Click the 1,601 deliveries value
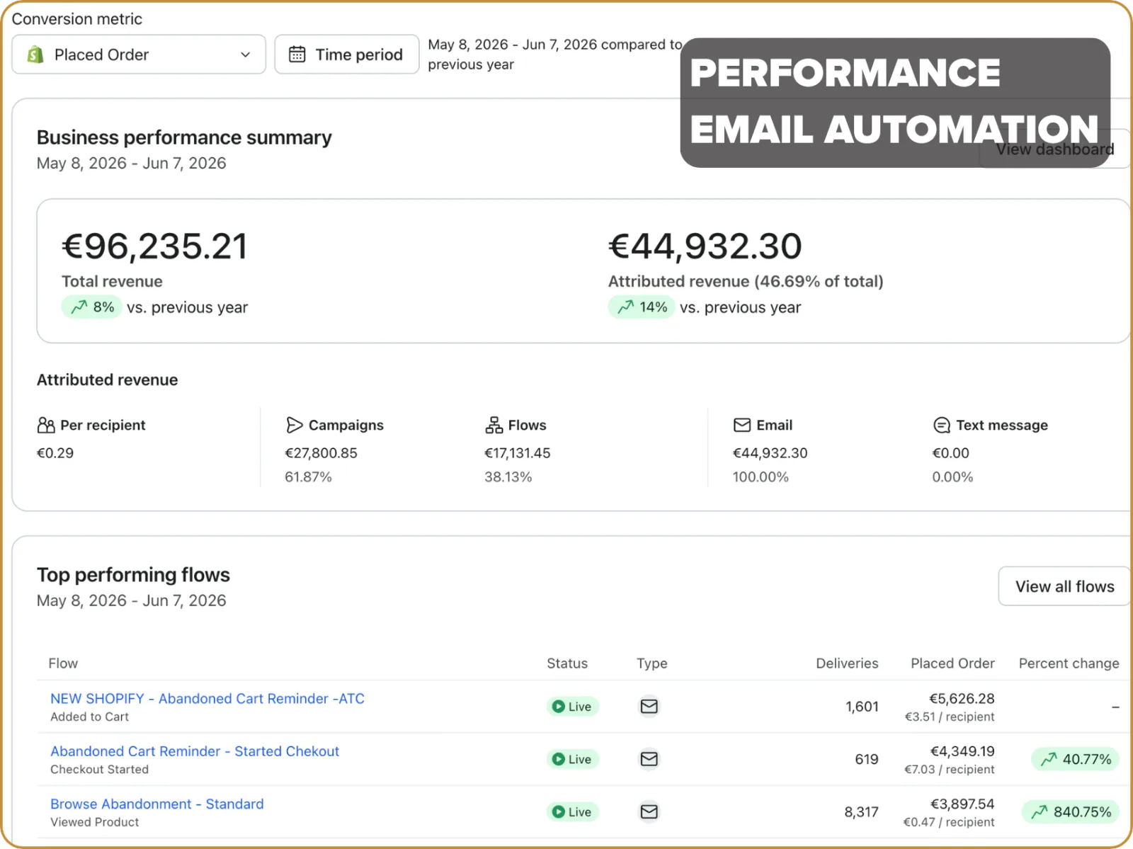This screenshot has height=849, width=1133. [x=862, y=707]
